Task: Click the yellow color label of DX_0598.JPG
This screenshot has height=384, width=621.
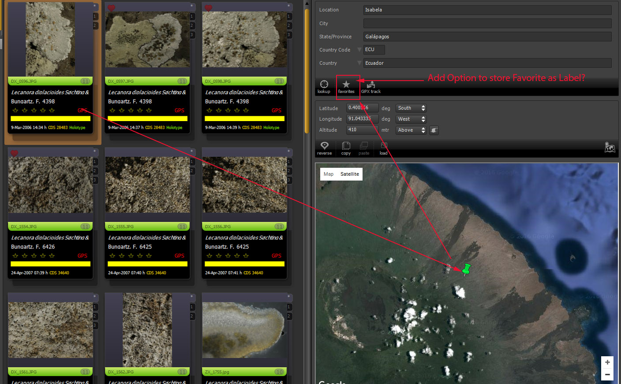Action: pyautogui.click(x=244, y=118)
